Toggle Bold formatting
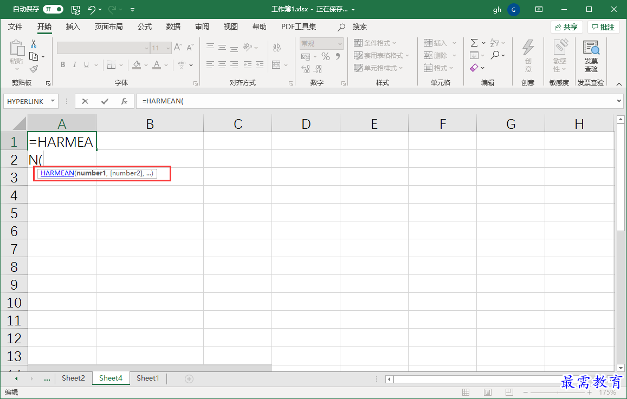 (63, 65)
